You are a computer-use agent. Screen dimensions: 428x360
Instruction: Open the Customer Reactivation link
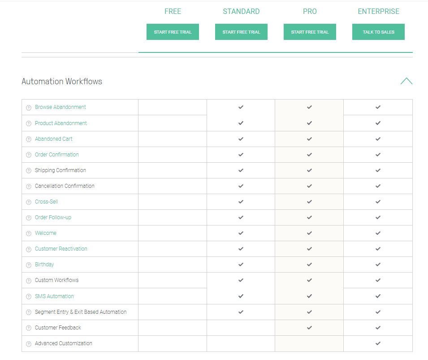[x=61, y=249]
